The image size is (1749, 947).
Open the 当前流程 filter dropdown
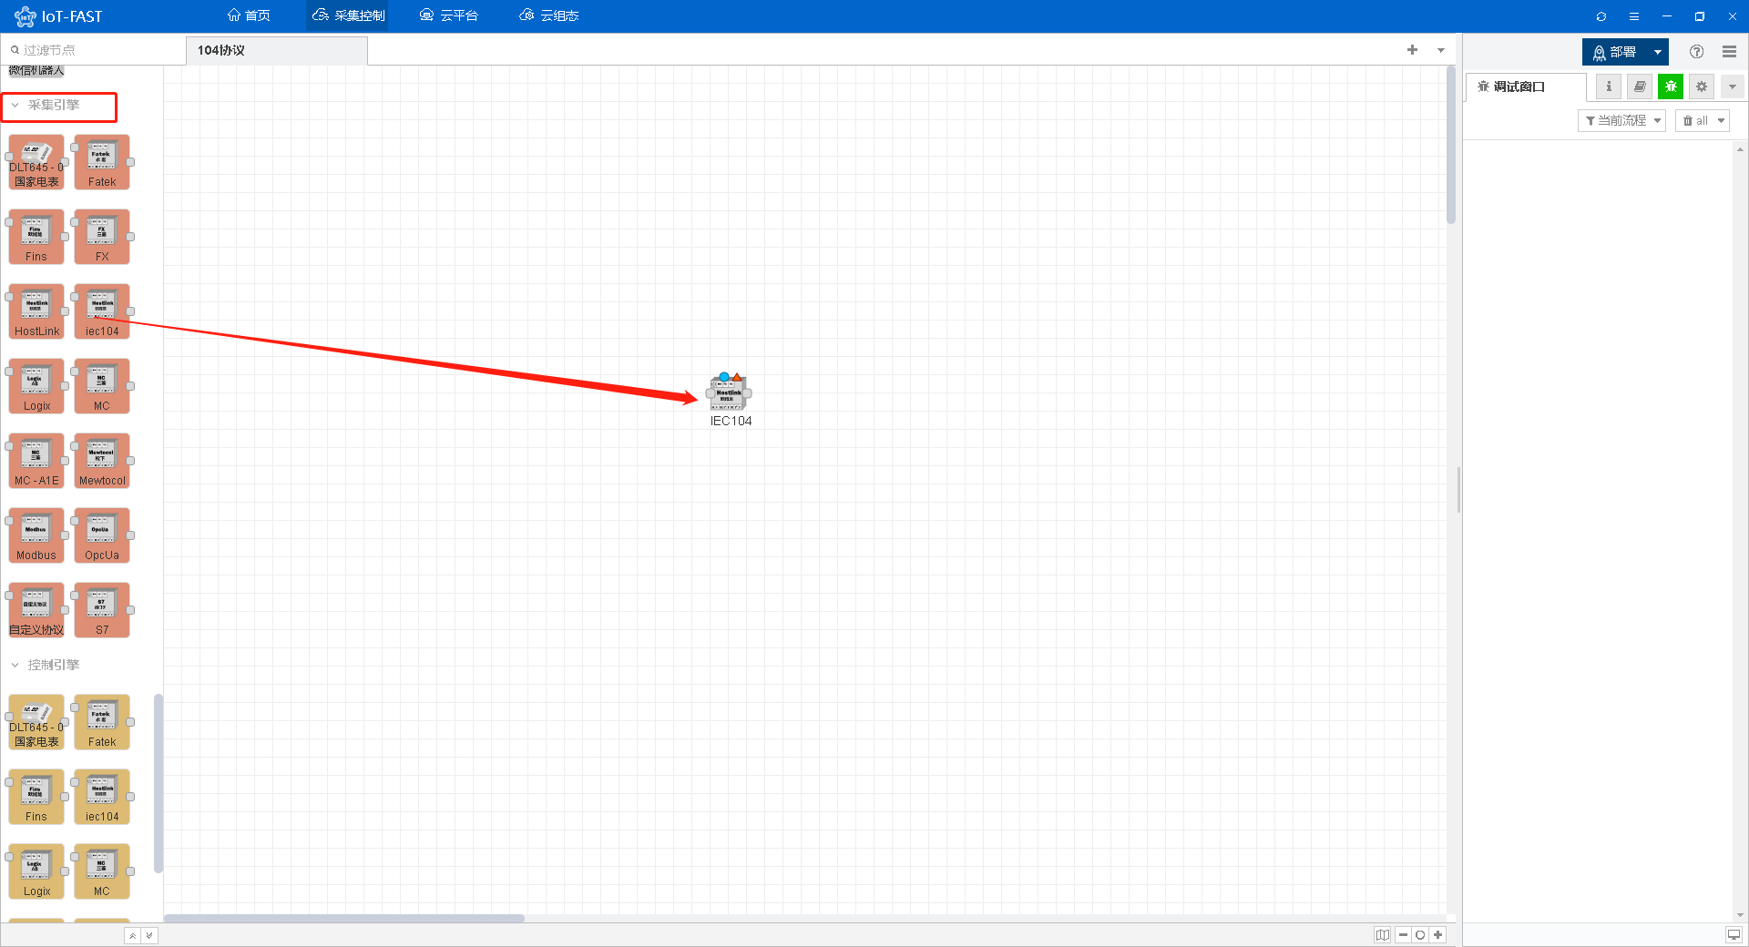click(1622, 120)
